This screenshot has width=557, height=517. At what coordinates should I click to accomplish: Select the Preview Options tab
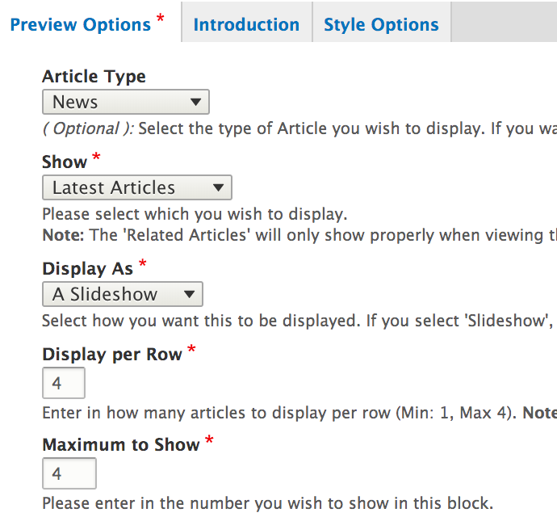pos(81,25)
